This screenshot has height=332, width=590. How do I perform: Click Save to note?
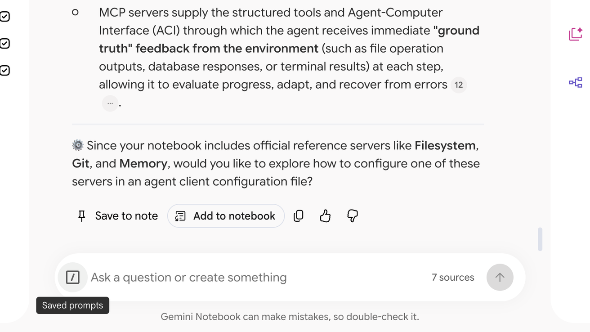click(118, 216)
